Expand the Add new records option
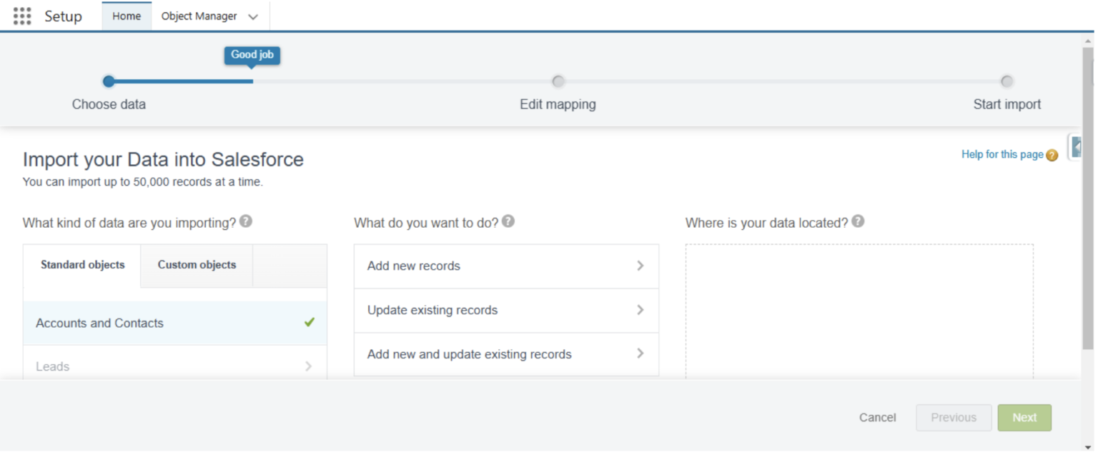The image size is (1098, 452). (x=506, y=266)
